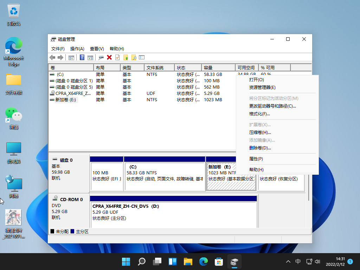The height and width of the screenshot is (270, 360).
Task: Toggle the action pane show/hide icon
Action: tap(90, 57)
